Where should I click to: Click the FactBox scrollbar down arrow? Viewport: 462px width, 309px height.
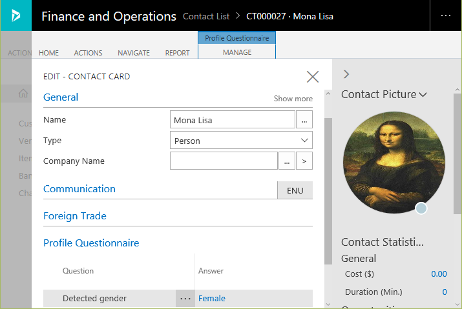(457, 304)
